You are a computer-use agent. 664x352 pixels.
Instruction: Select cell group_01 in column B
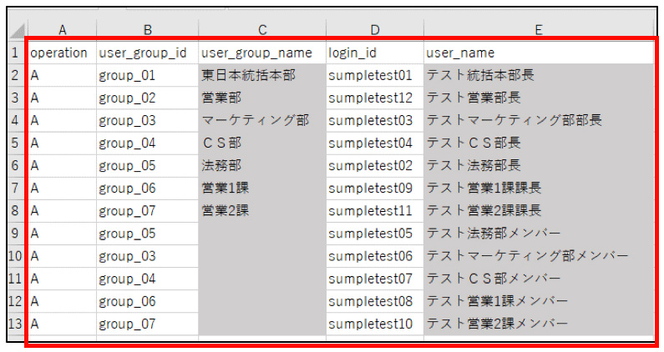[147, 75]
